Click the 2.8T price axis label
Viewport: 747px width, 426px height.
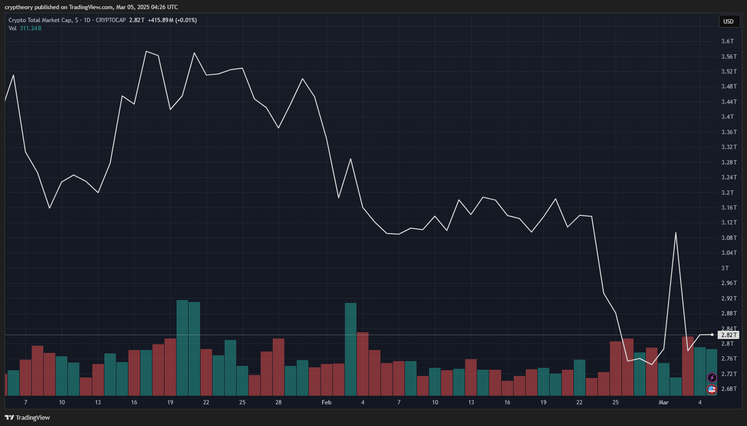coord(727,344)
